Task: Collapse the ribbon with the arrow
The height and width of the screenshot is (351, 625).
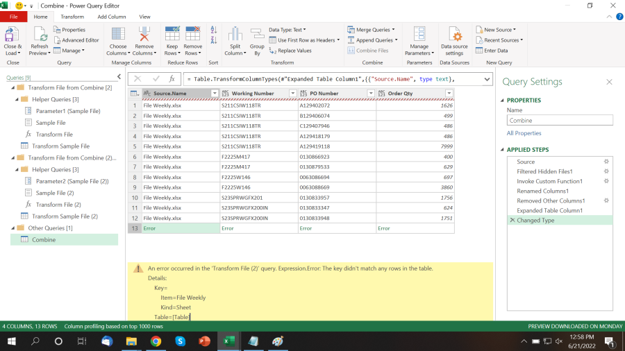Action: coord(609,17)
